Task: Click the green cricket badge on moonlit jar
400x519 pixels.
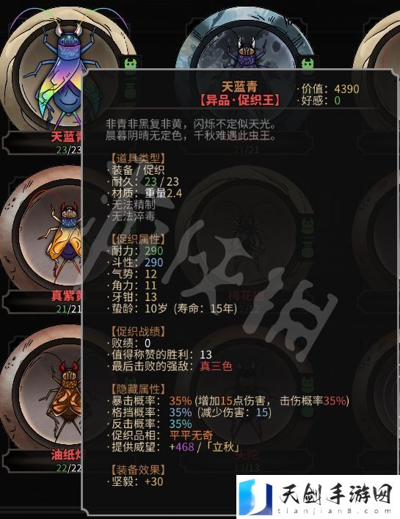Action: pos(307,64)
